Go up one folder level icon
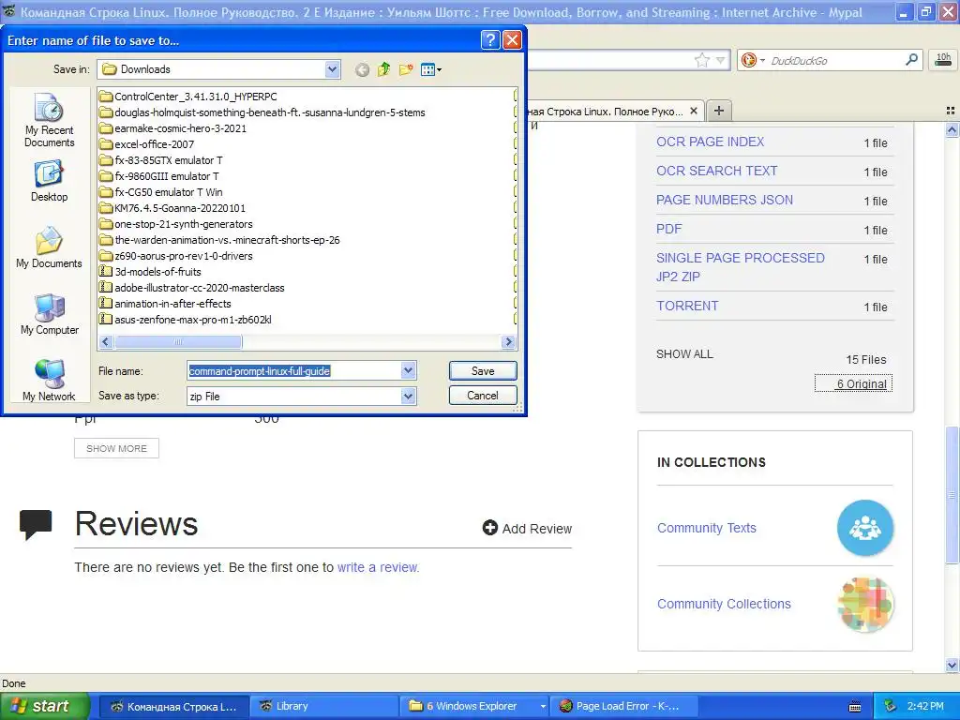The image size is (960, 720). click(383, 69)
